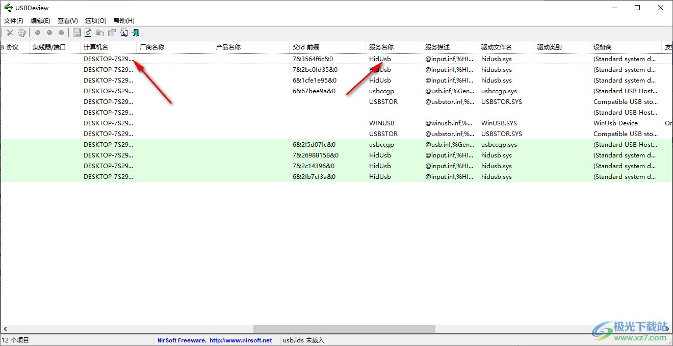The width and height of the screenshot is (673, 346).
Task: Click the trash-can device removal toolbar icon
Action: [22, 33]
